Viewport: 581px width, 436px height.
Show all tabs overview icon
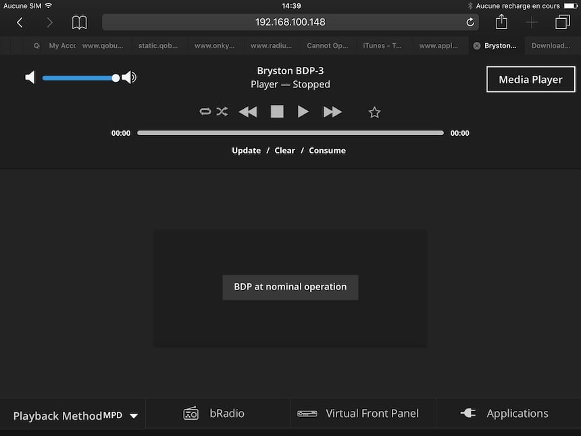[x=563, y=22]
